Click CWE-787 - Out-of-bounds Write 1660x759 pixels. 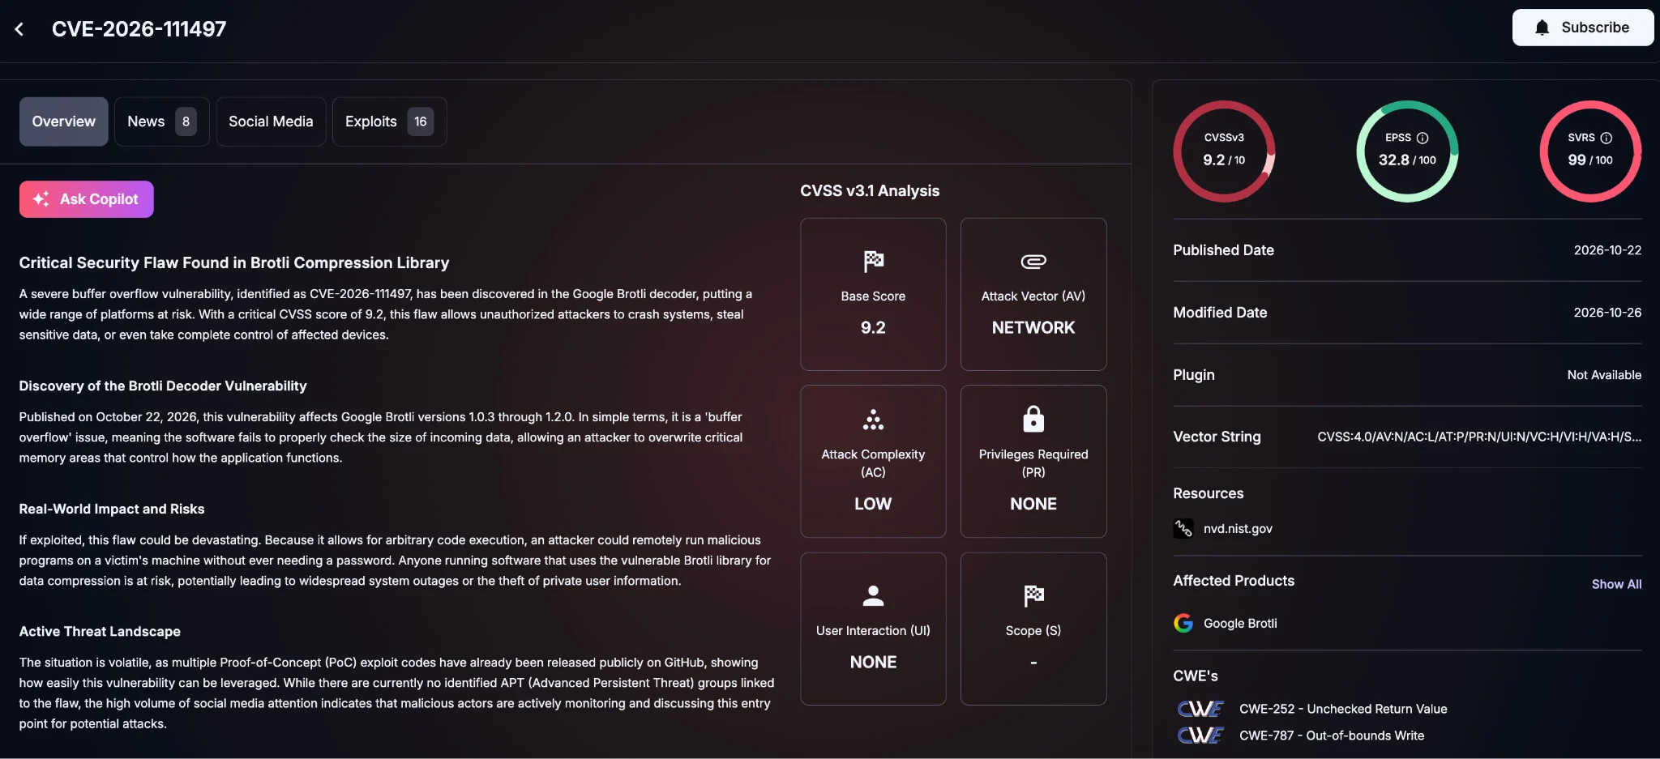1332,736
